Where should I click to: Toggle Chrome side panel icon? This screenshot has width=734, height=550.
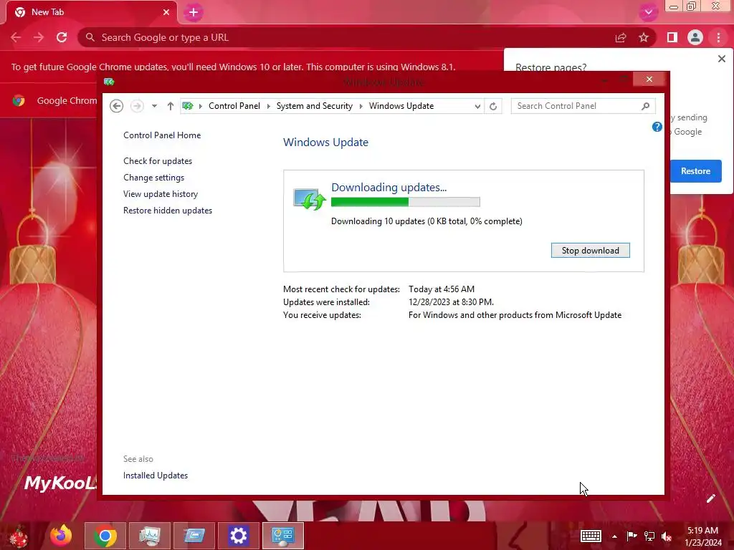point(672,37)
